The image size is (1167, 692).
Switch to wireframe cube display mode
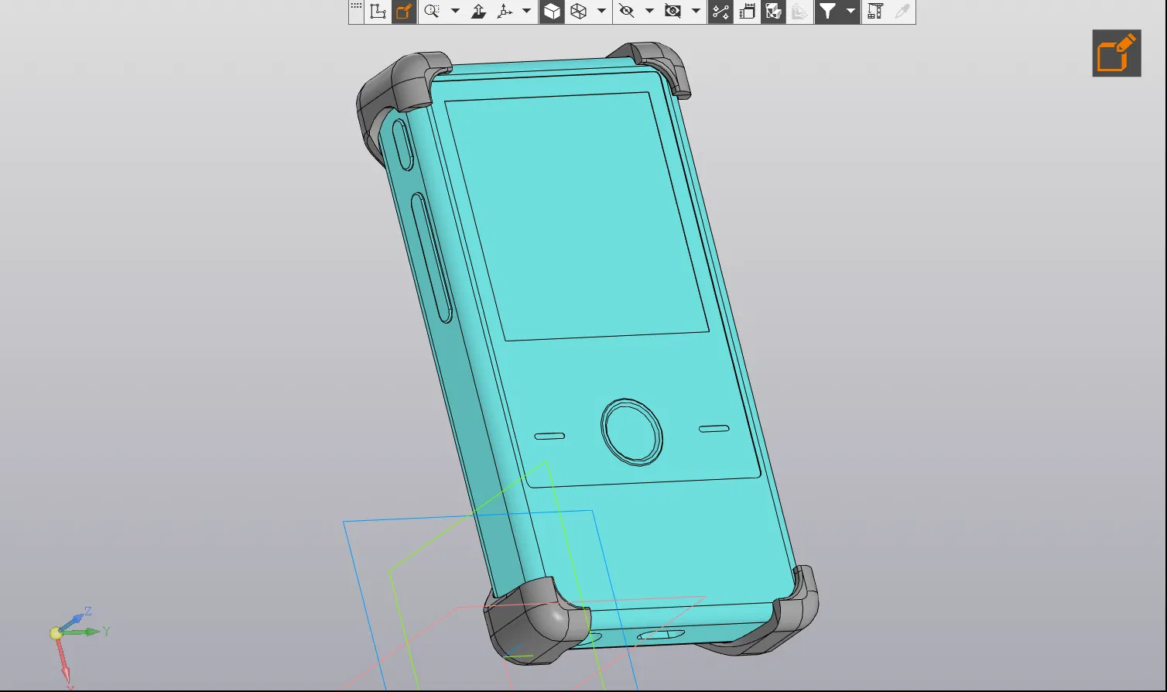(578, 12)
